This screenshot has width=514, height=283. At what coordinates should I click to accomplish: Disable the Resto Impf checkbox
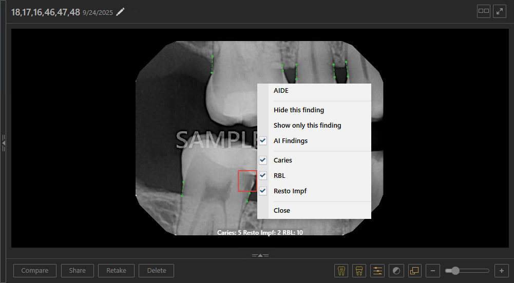(263, 191)
